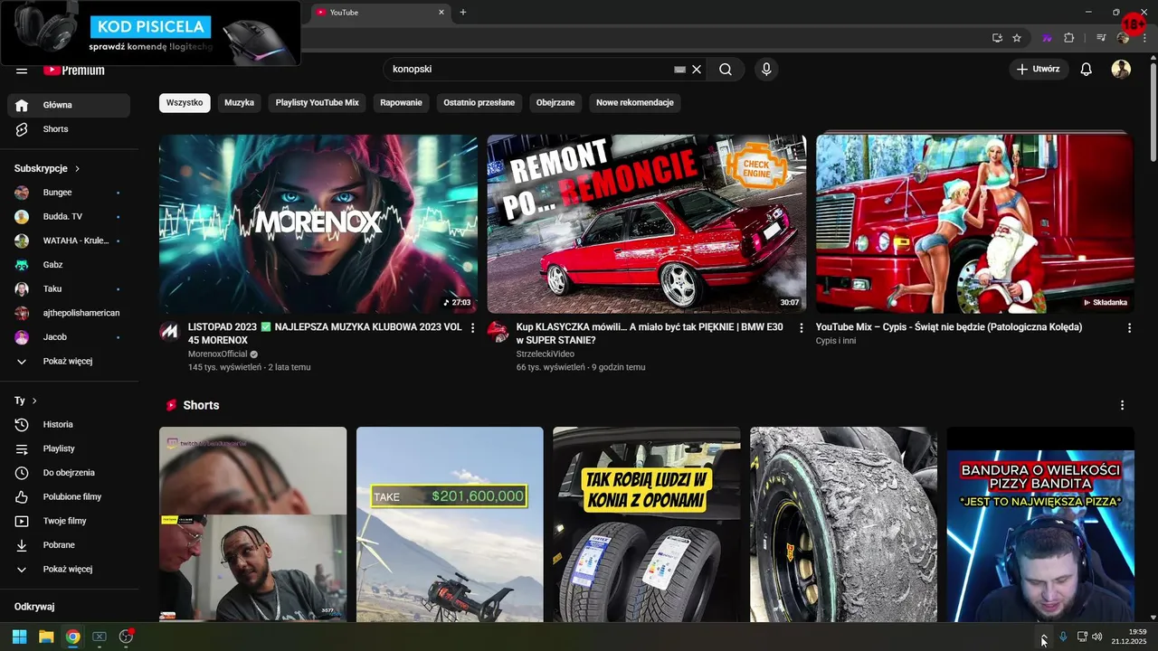Open File Explorer from the taskbar

click(x=46, y=637)
